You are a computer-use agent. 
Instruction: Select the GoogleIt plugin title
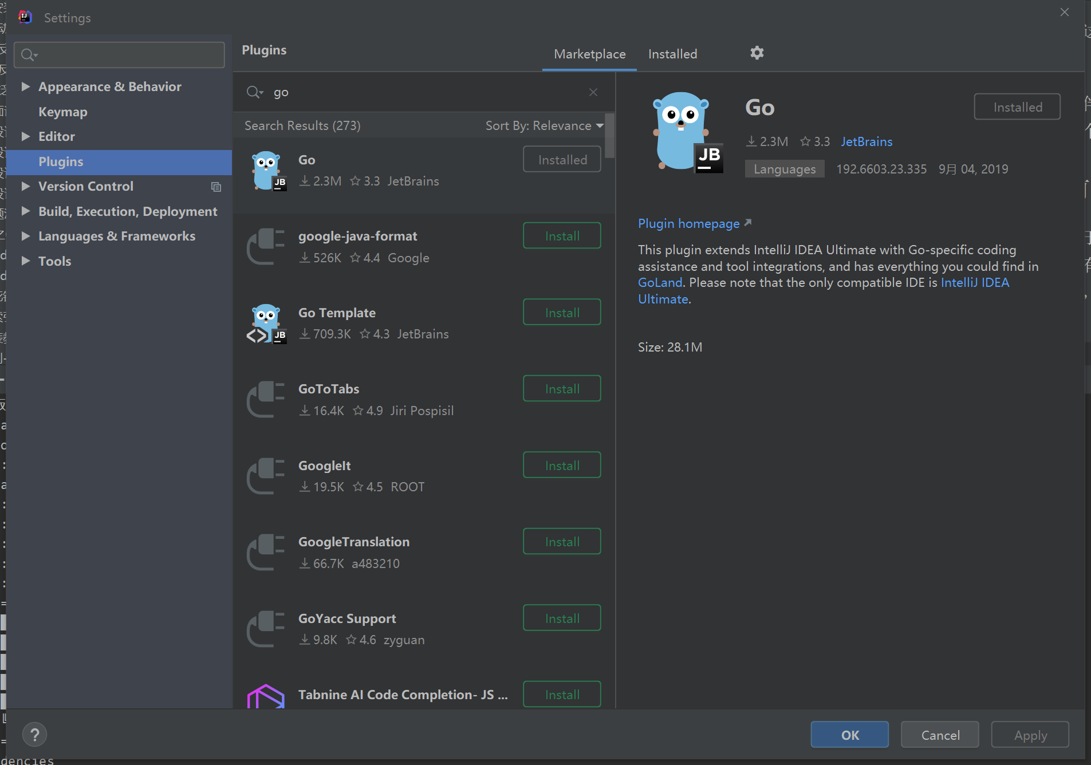pyautogui.click(x=324, y=466)
